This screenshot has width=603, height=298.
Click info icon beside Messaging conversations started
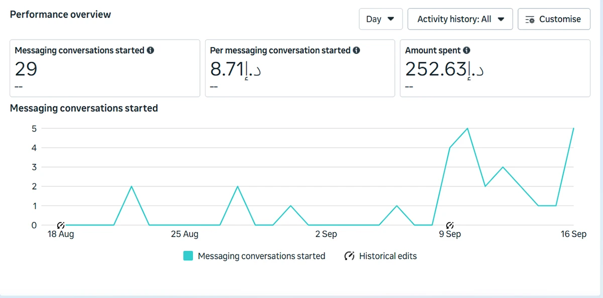[x=150, y=51]
